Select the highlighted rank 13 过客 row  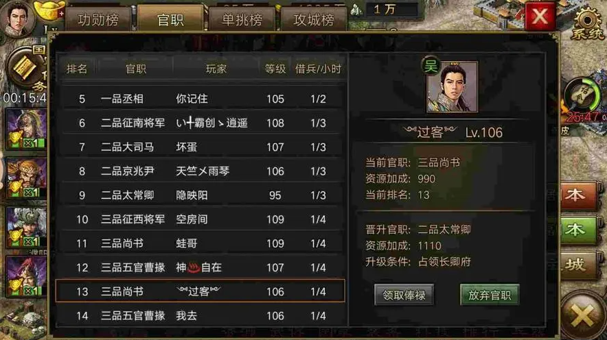coord(200,291)
